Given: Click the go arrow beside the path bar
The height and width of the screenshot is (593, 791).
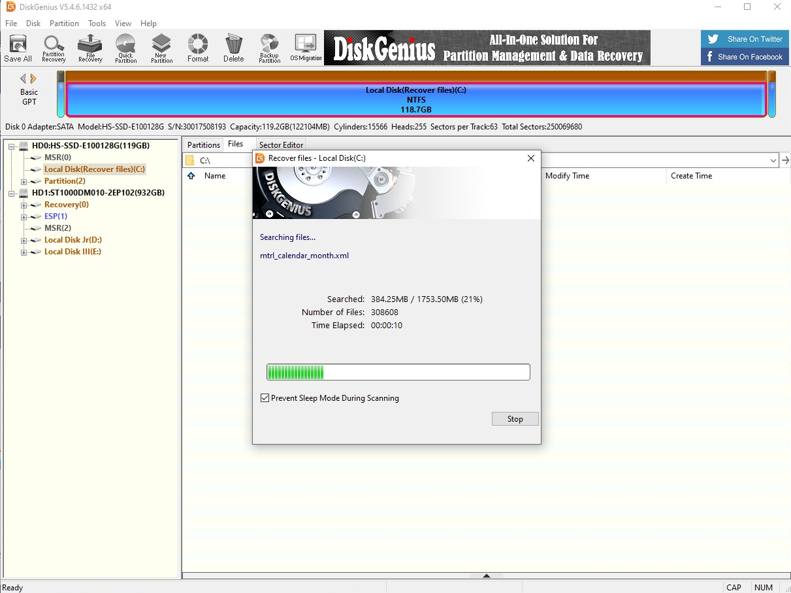Looking at the screenshot, I should (785, 160).
